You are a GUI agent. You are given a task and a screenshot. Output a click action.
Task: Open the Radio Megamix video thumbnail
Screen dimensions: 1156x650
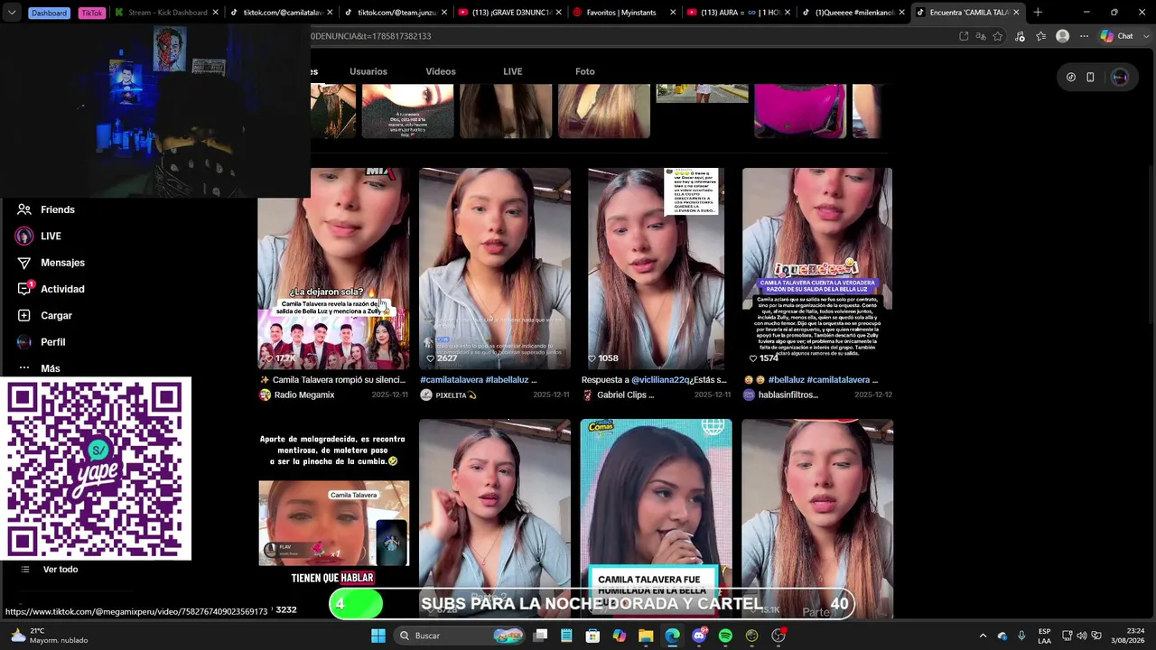(333, 268)
